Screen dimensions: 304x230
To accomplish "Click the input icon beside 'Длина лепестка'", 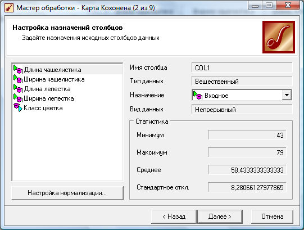I will 18,88.
